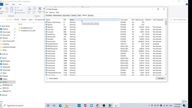Viewport: 192px width, 108px height.
Task: Open Task View icon on taskbar
Action: click(x=54, y=106)
